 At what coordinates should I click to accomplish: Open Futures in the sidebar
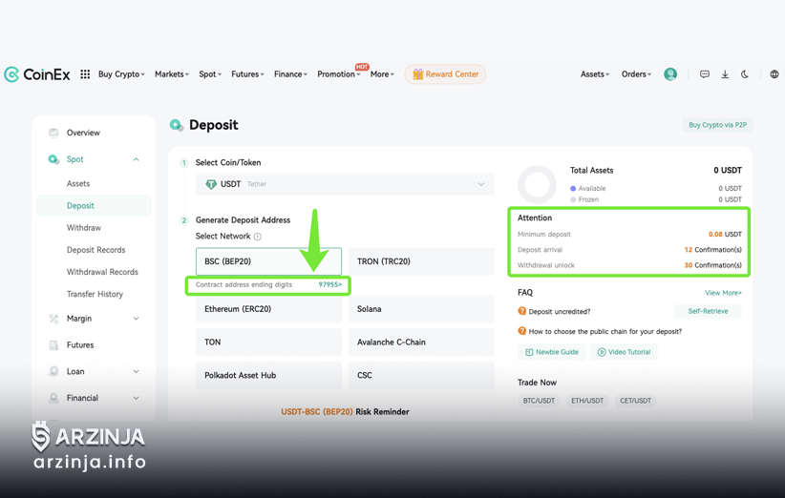(80, 345)
